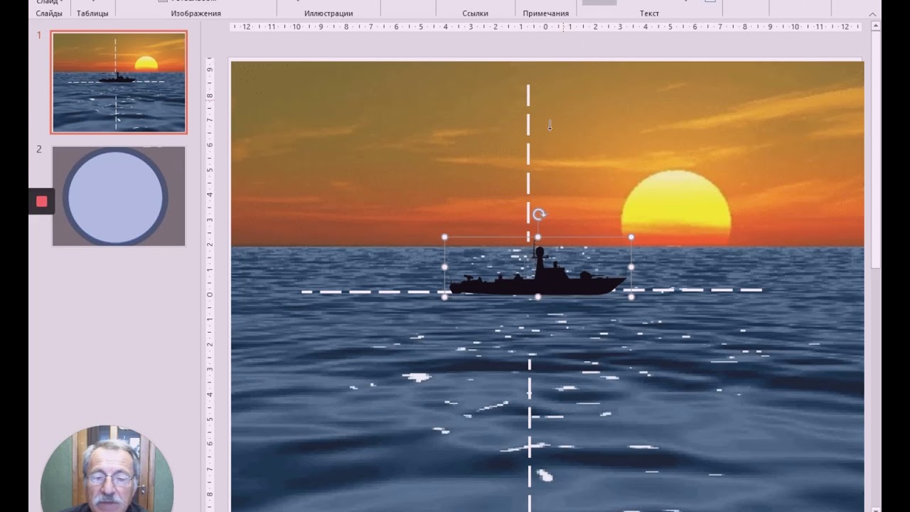Click the 'Примечания' ribbon group label
This screenshot has height=512, width=910.
[546, 14]
